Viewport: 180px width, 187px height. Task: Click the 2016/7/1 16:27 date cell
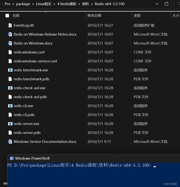point(100,25)
